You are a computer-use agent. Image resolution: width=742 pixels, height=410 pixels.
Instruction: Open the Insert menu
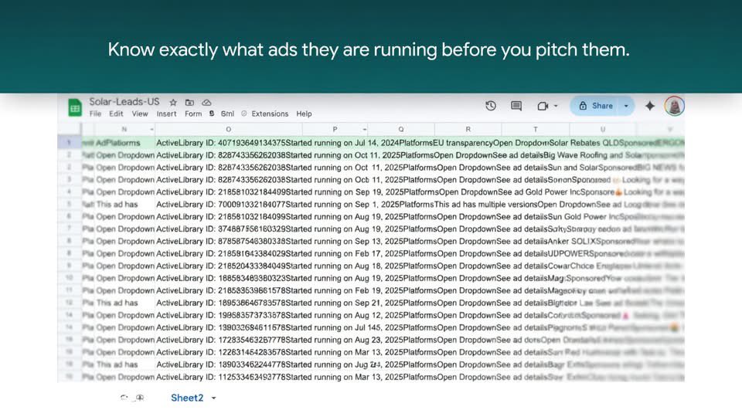pyautogui.click(x=167, y=114)
